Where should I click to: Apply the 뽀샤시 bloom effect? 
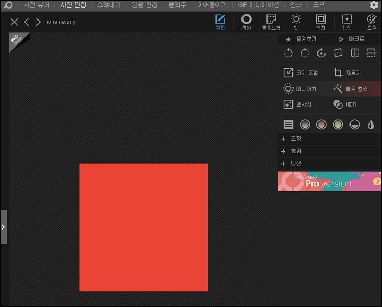297,104
